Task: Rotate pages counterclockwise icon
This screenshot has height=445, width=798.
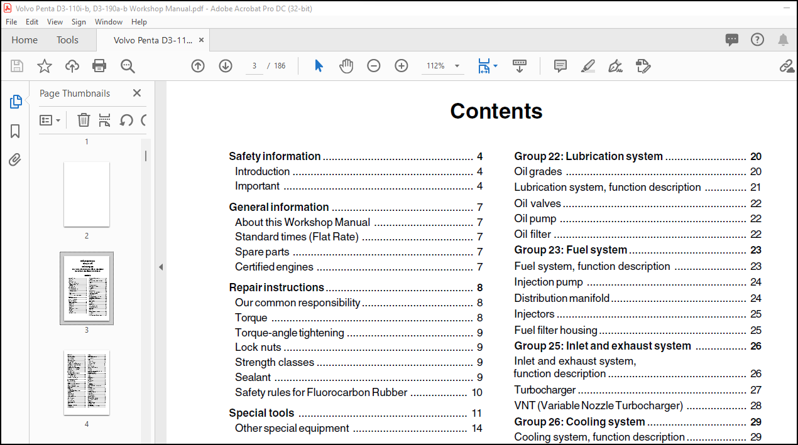Action: [x=126, y=120]
